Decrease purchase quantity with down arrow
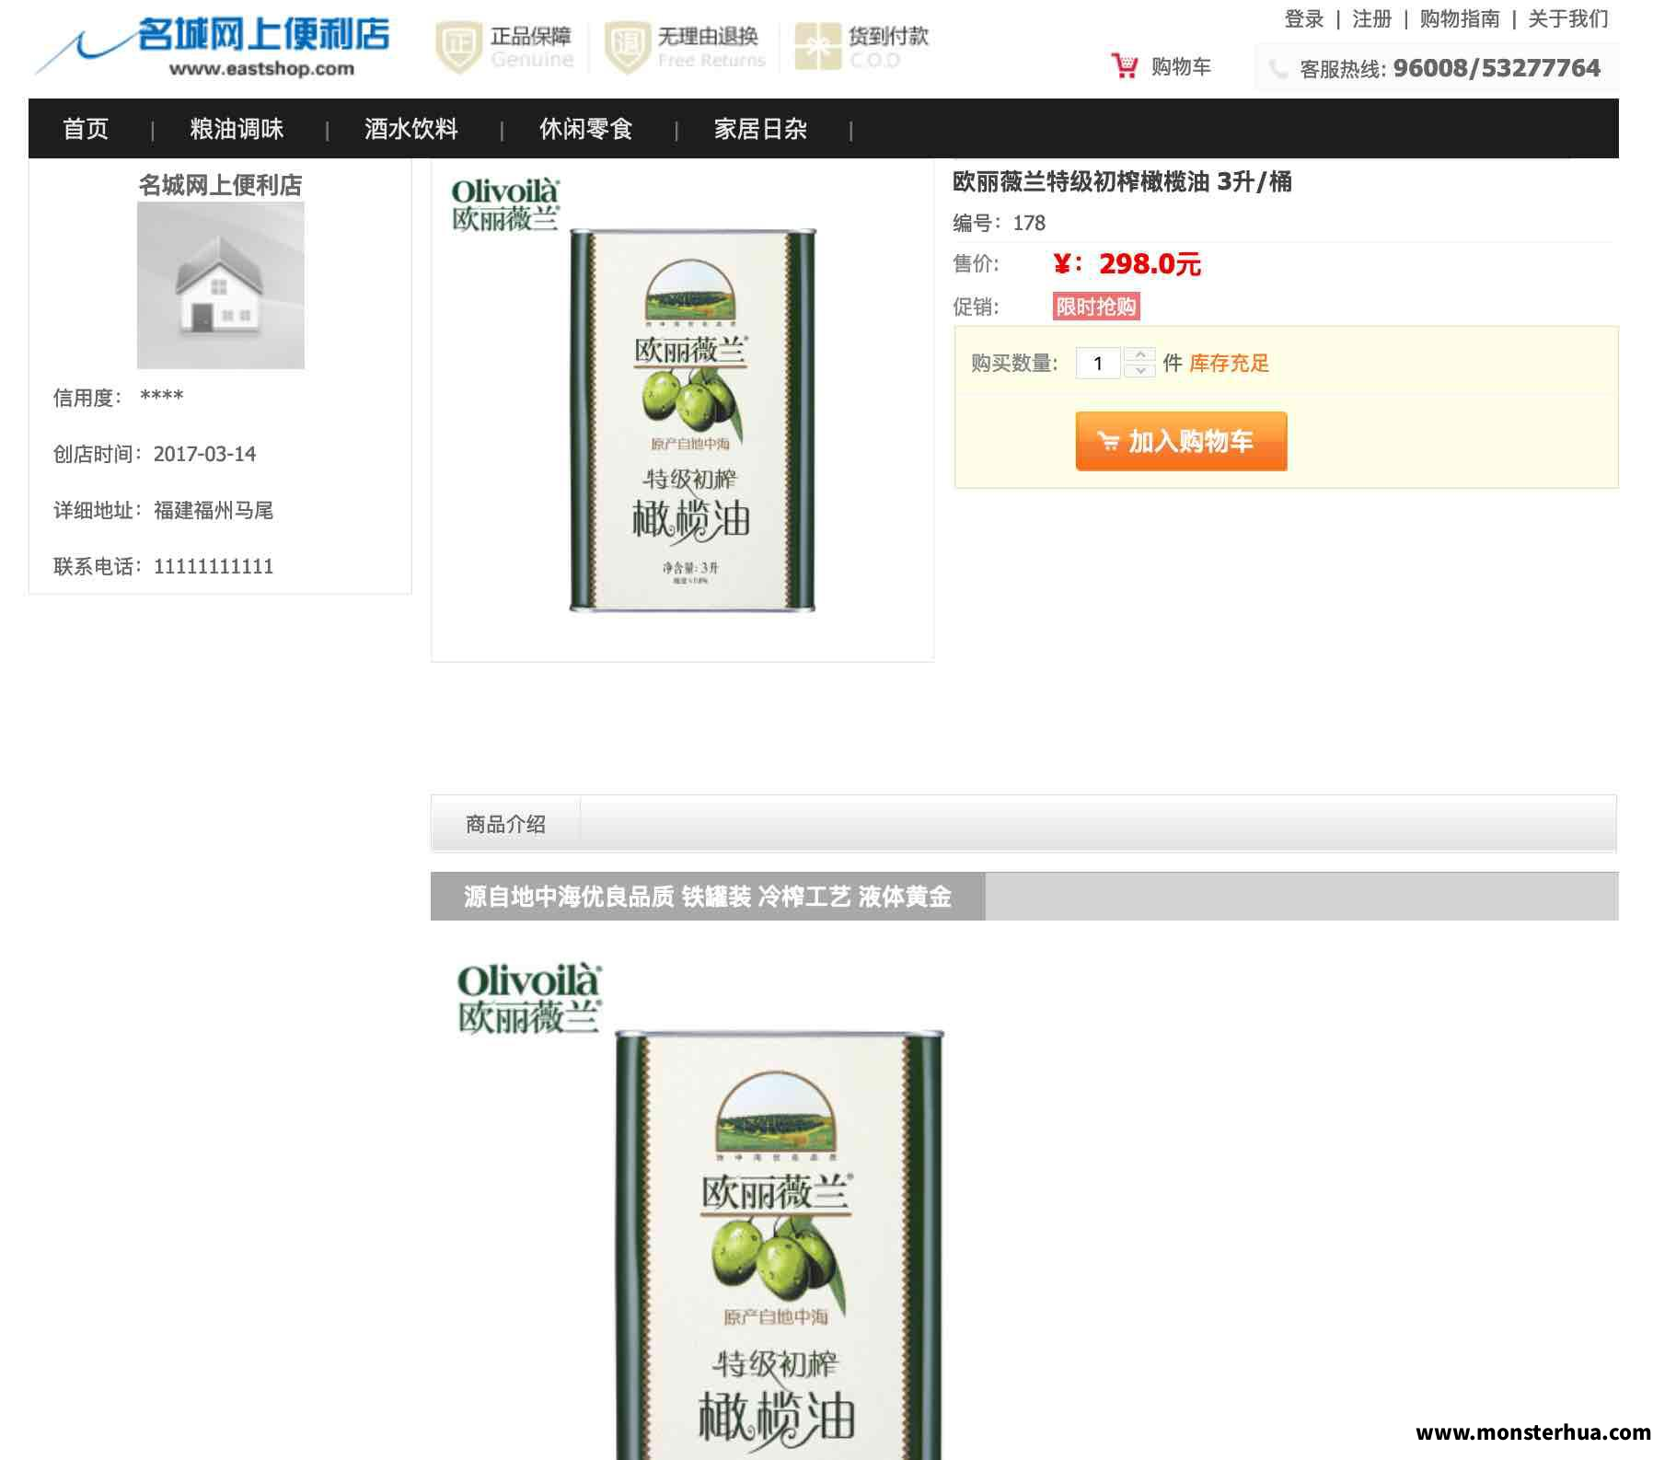1653x1460 pixels. (x=1140, y=370)
